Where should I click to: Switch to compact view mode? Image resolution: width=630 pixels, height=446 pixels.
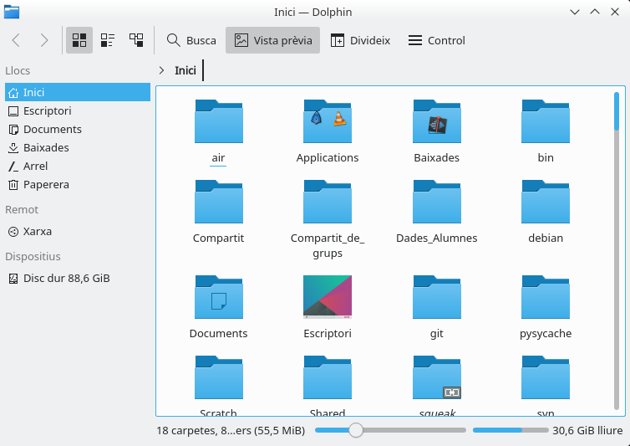coord(108,40)
